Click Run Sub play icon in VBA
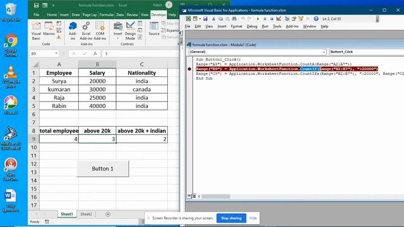 tap(258, 19)
